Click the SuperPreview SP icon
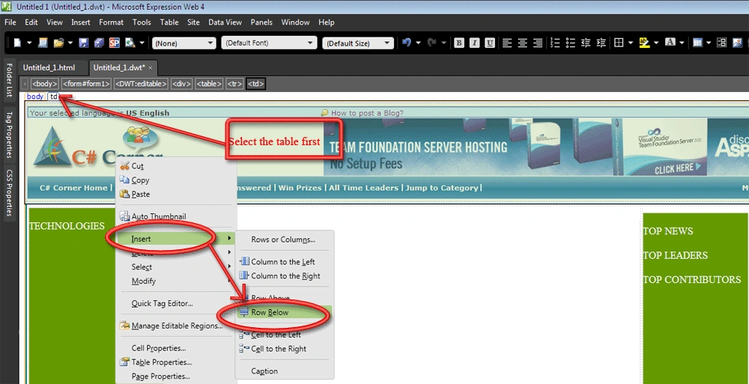 (114, 43)
